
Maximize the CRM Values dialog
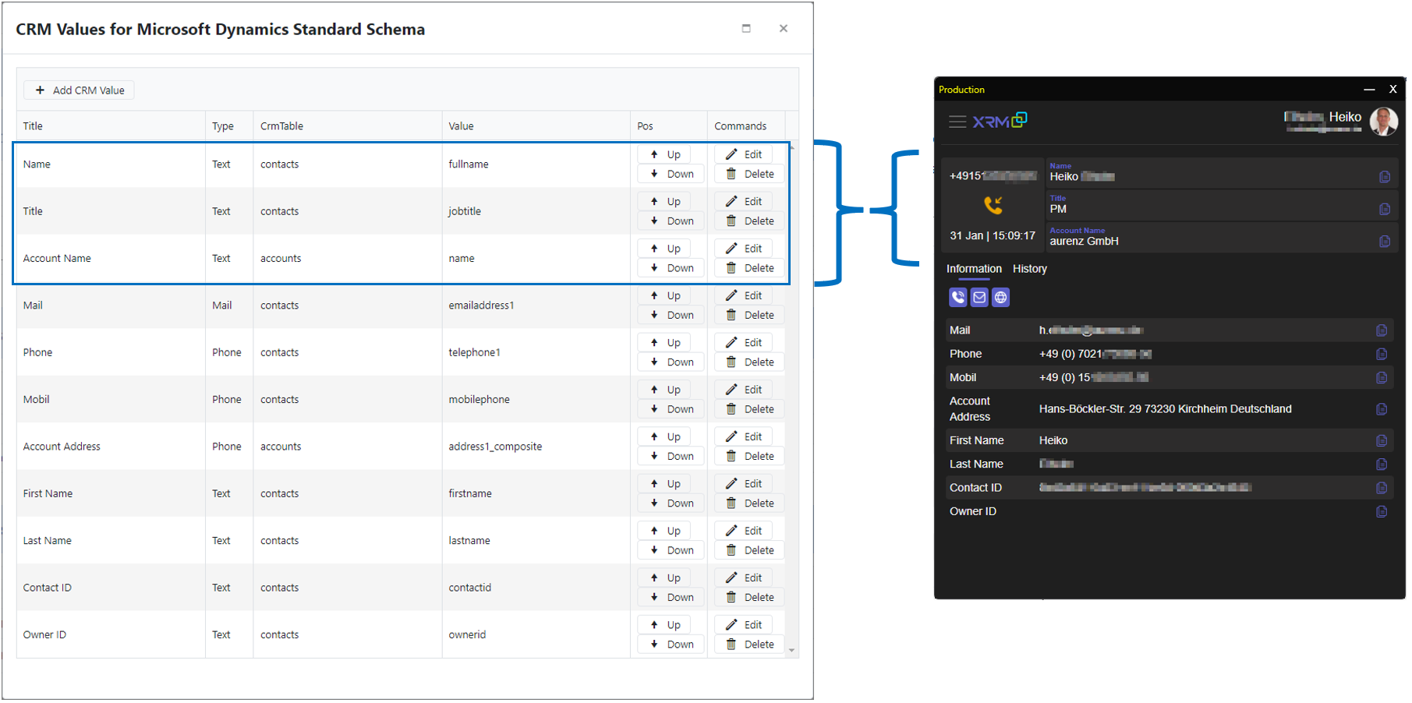click(x=746, y=29)
